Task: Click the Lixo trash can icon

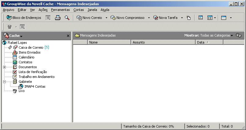Action: click(15, 91)
